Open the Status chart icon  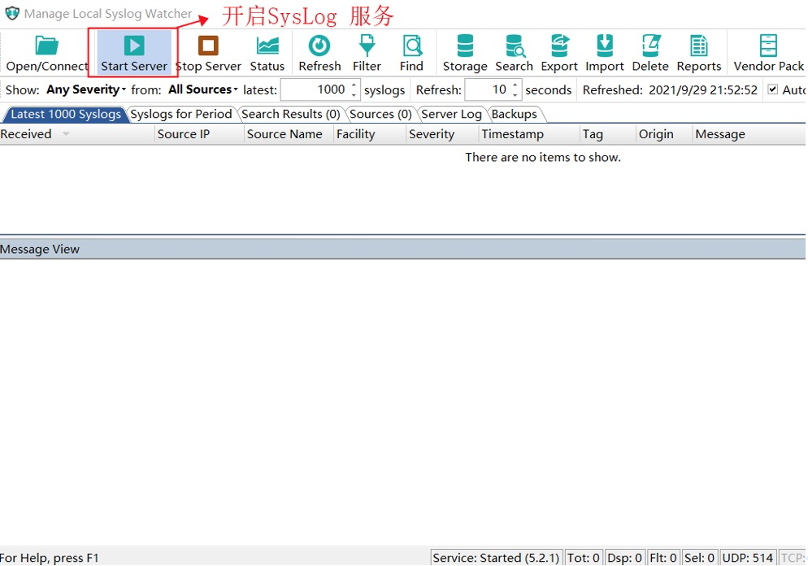[267, 46]
